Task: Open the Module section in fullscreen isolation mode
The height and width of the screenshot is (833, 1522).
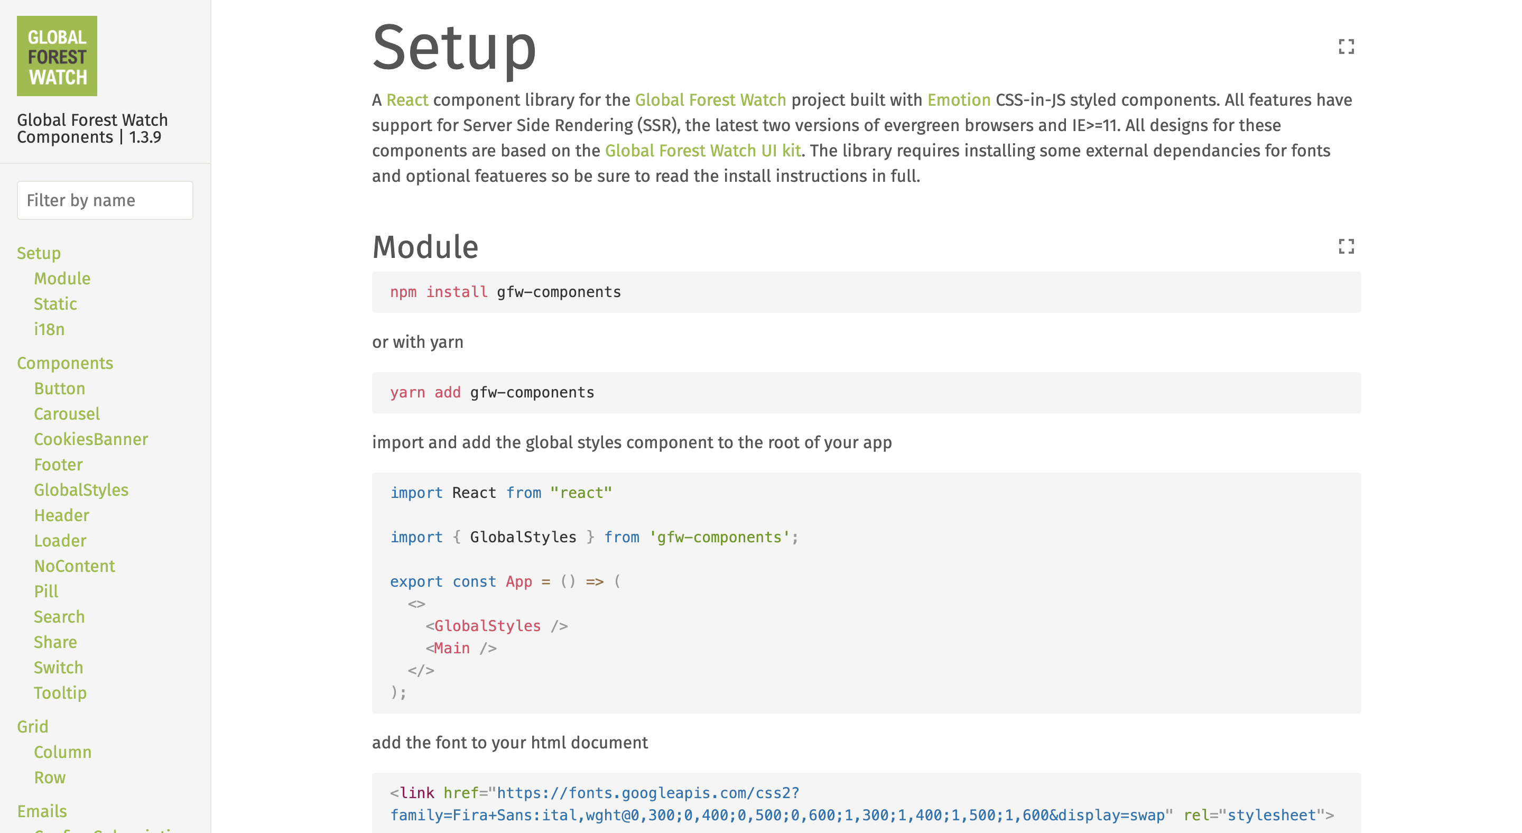Action: coord(1347,246)
